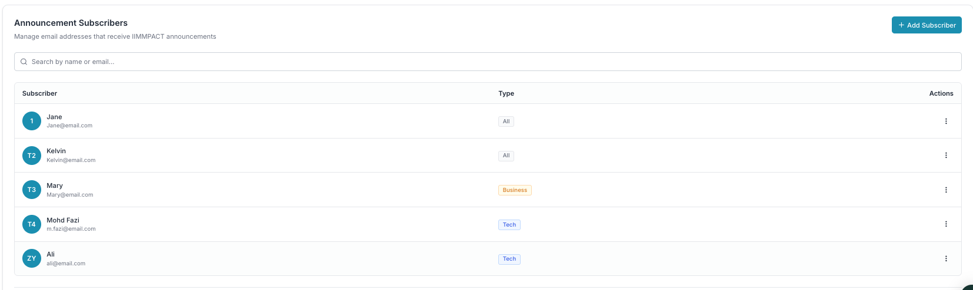
Task: Open the actions menu for Mohd Fazi
Action: (946, 224)
